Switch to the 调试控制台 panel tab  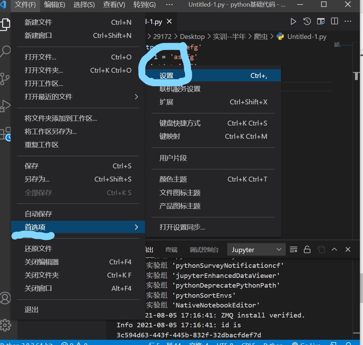click(204, 250)
